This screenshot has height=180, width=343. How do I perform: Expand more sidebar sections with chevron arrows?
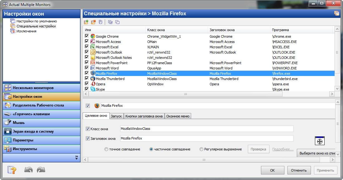pos(76,158)
